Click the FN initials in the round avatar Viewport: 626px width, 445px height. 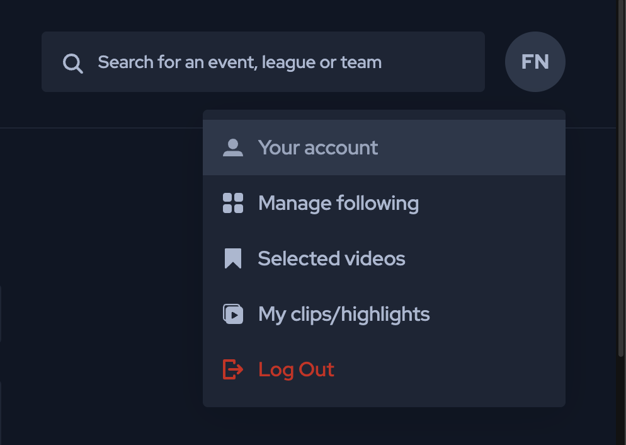click(x=535, y=62)
